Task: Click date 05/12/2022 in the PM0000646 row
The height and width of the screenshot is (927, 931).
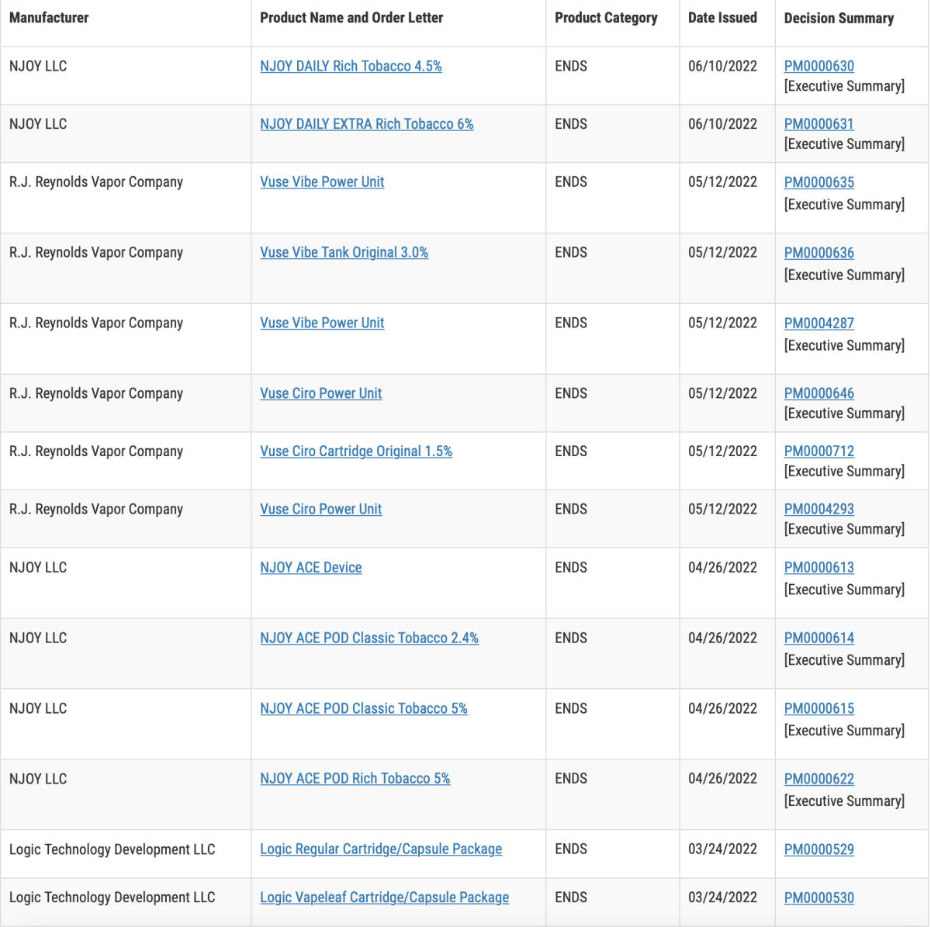Action: pos(722,394)
